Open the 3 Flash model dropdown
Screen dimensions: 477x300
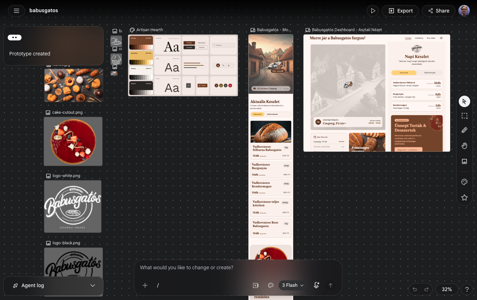click(293, 285)
